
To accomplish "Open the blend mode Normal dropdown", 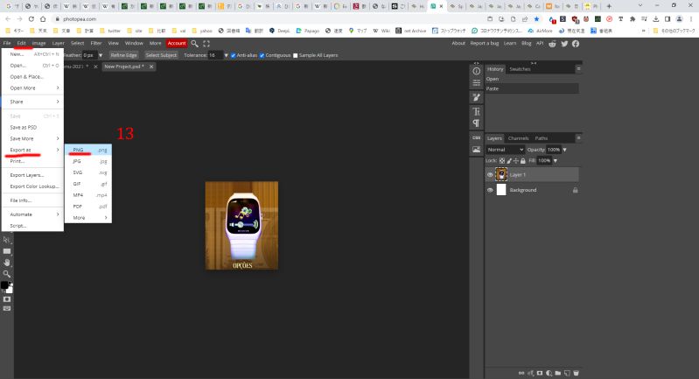I will coord(505,150).
